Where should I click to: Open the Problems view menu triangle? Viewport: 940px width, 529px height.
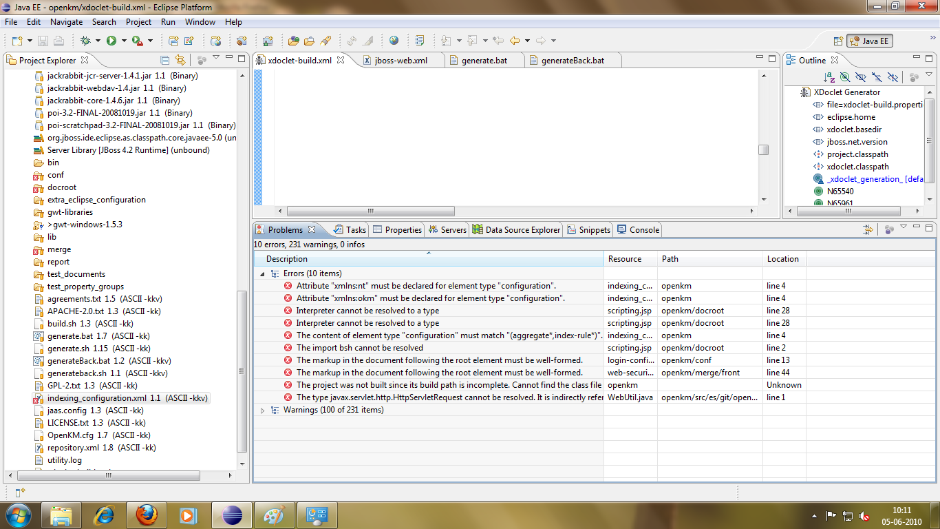coord(904,227)
